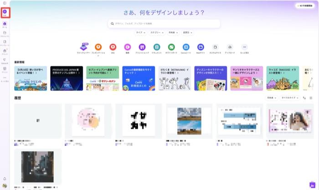Choose the pink Video shortcut icon

click(128, 47)
